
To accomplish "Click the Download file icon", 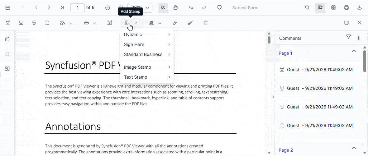I will pos(359,7).
